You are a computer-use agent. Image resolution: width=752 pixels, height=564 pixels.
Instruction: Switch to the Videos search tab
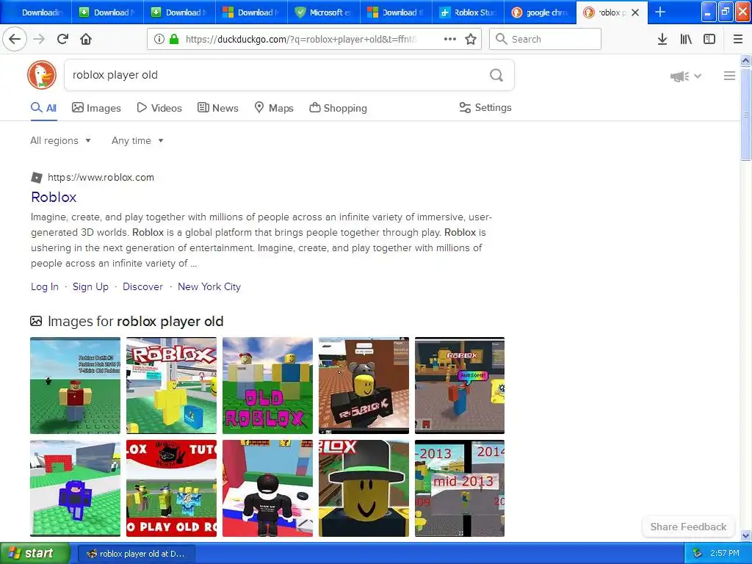click(x=159, y=108)
